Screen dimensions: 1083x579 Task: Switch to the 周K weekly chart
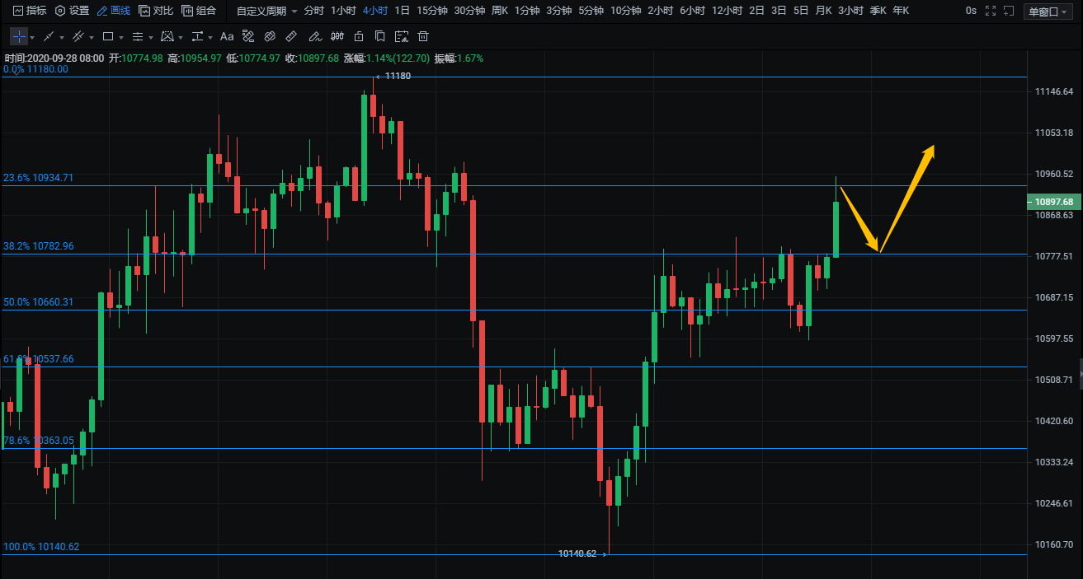point(500,11)
